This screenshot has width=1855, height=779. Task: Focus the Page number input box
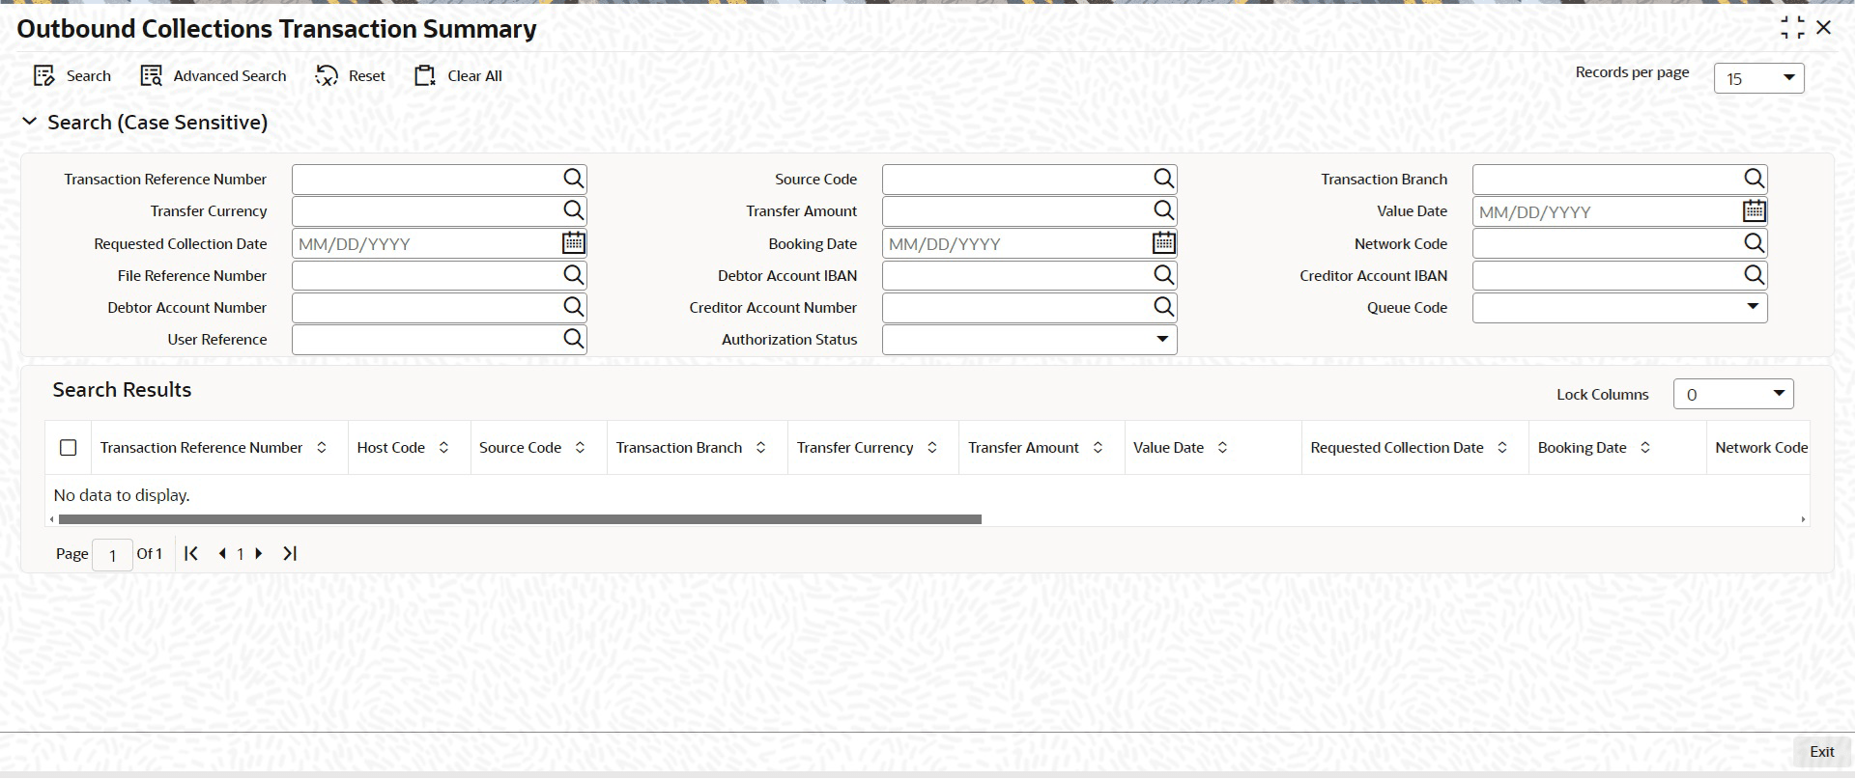coord(112,555)
